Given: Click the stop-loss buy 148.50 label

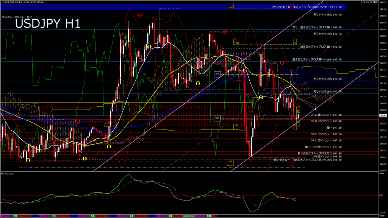Looking at the screenshot, I should point(321,47).
